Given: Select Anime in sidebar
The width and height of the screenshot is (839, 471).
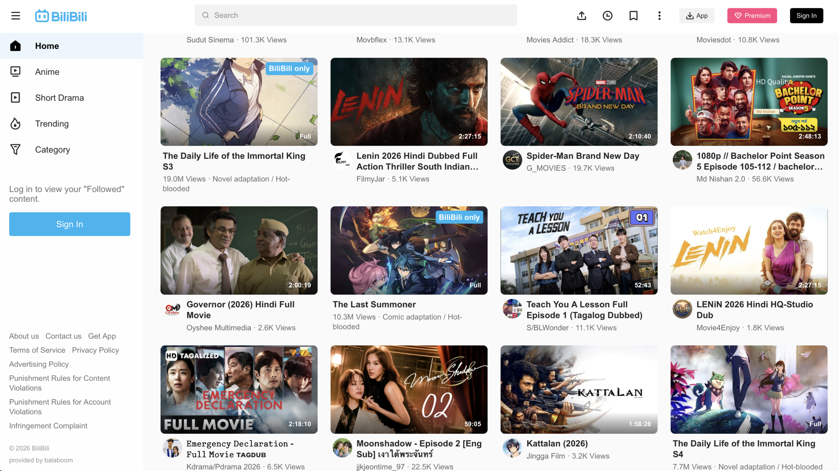Looking at the screenshot, I should 71,72.
